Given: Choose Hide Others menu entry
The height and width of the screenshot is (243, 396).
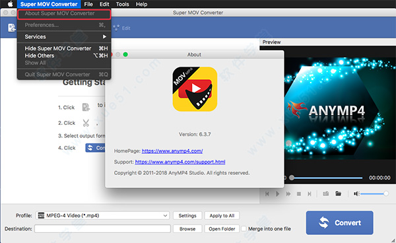Looking at the screenshot, I should tap(64, 55).
